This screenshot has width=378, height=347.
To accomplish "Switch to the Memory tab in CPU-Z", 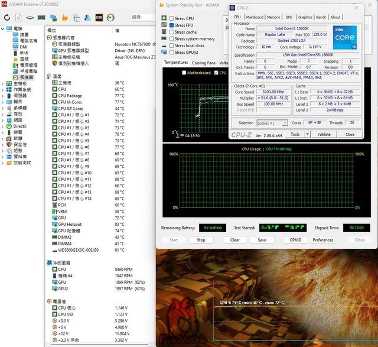I will 273,17.
